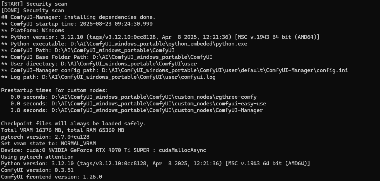Click the comfyui.log log path

[129, 77]
